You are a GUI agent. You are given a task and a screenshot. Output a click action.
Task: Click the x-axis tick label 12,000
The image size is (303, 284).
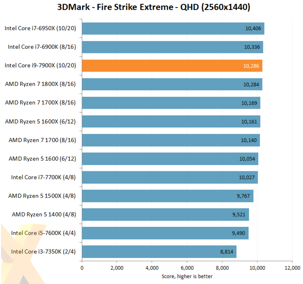[x=292, y=268]
